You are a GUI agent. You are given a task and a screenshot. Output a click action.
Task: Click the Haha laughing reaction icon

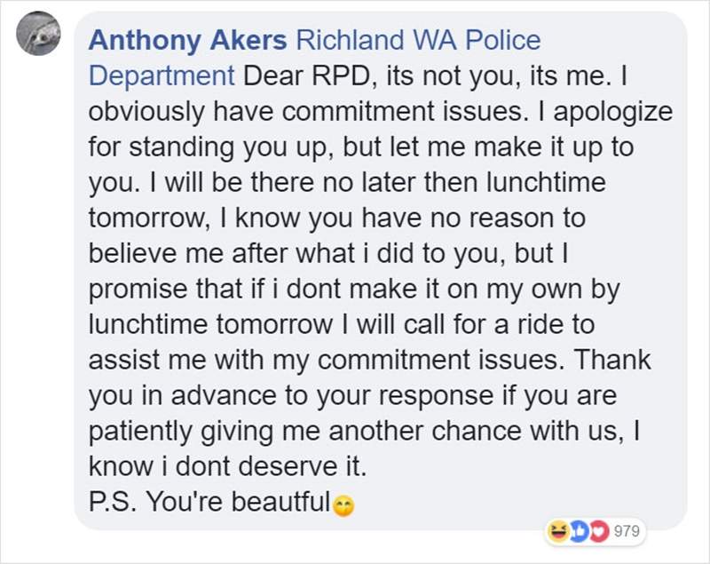click(x=557, y=531)
